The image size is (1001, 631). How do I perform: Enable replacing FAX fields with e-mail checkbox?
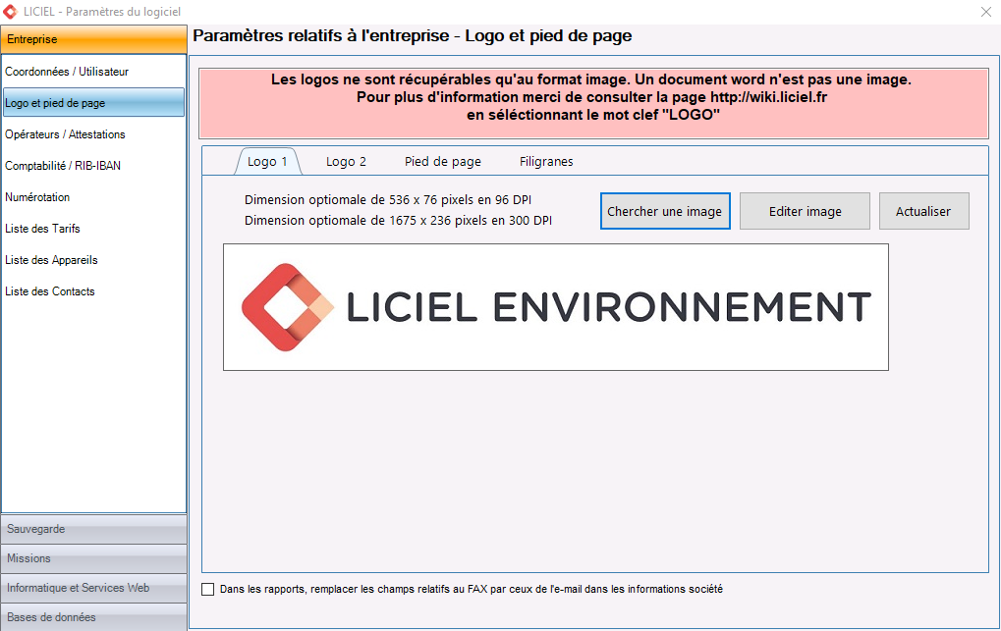point(207,590)
